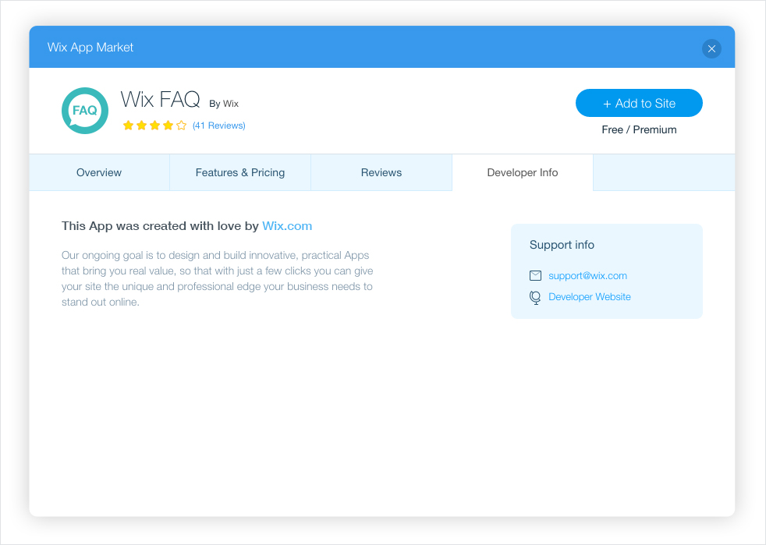Viewport: 766px width, 545px height.
Task: Visit the Developer Website link
Action: [590, 297]
